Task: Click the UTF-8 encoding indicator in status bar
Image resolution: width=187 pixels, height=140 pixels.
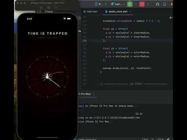Action: click(x=160, y=139)
